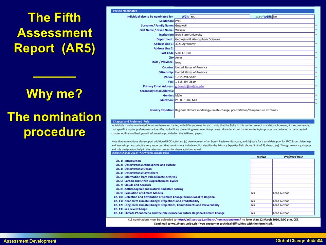Screen dimensions: 326x245
Task: Click the empty Secondary Email Address field
Action: pos(244,91)
